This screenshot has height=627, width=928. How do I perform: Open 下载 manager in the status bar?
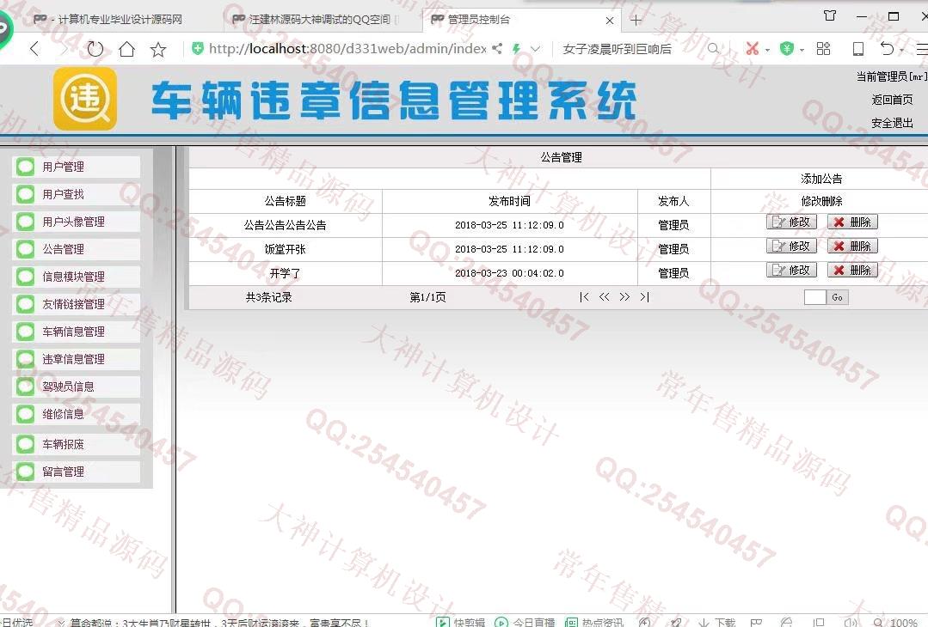pyautogui.click(x=717, y=622)
